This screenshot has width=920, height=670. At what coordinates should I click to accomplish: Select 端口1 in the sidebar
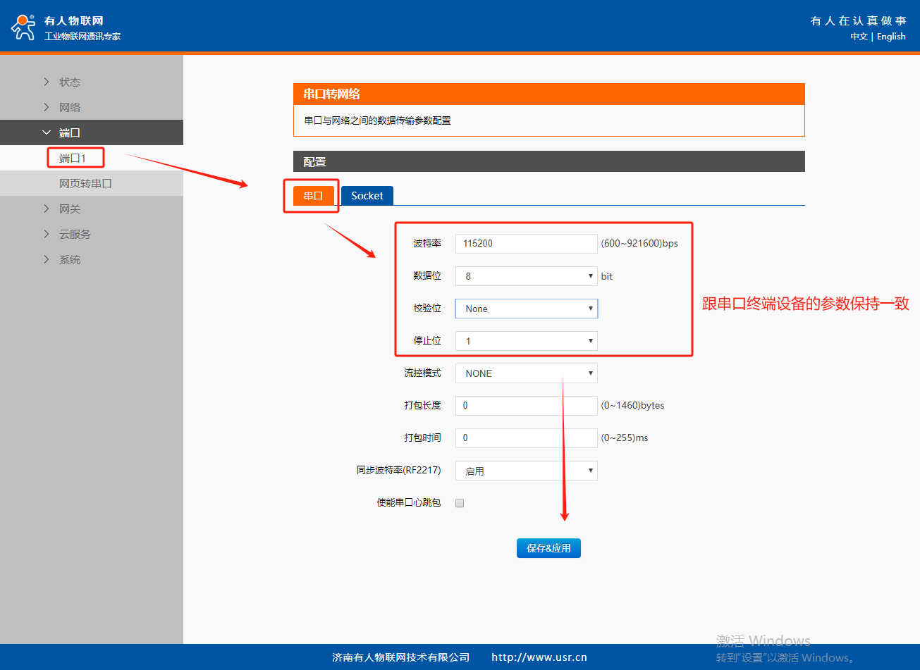pos(73,158)
